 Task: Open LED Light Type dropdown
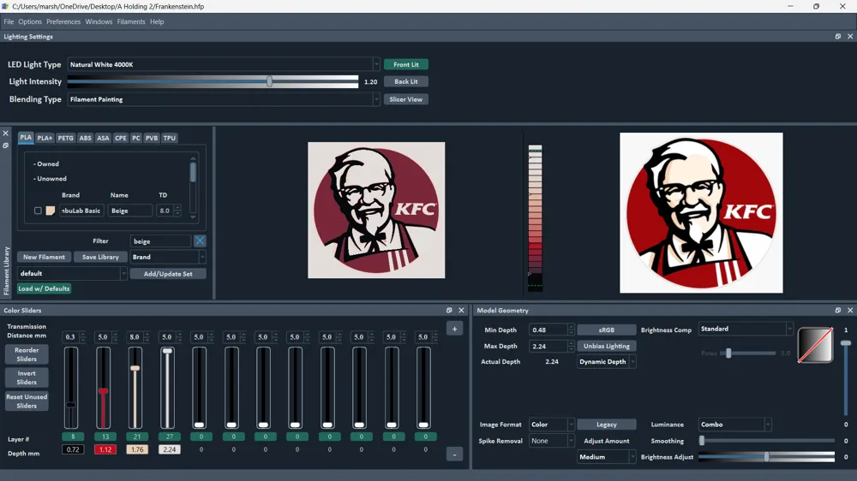(224, 64)
